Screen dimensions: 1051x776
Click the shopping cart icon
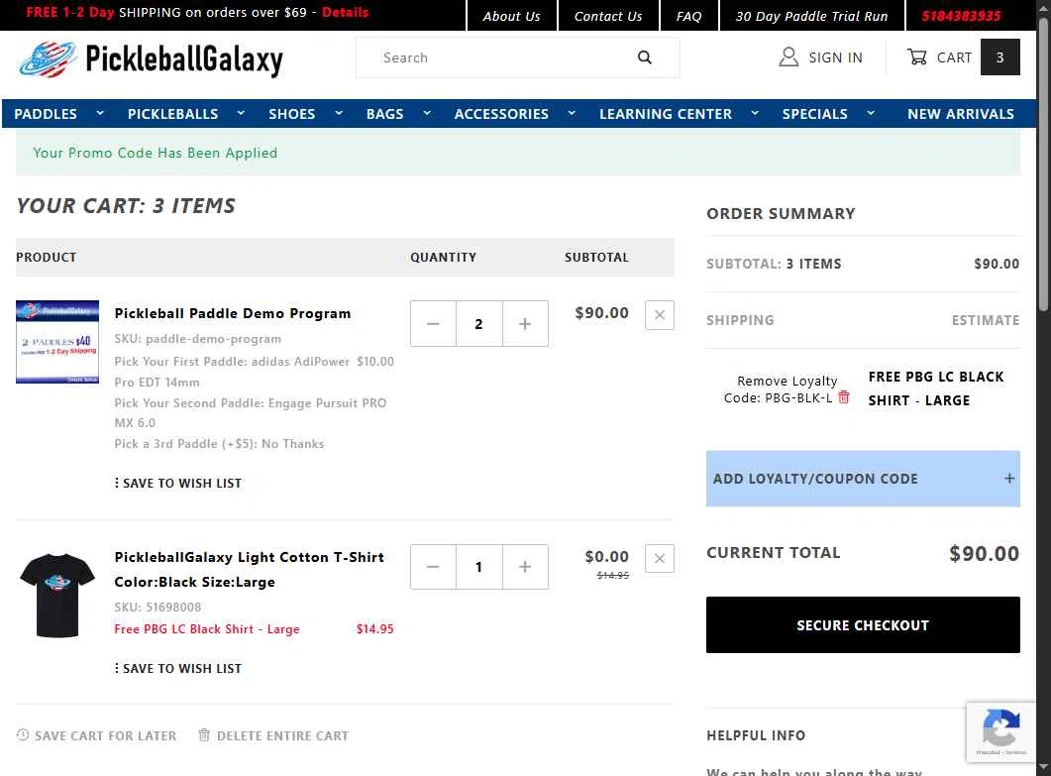coord(916,57)
